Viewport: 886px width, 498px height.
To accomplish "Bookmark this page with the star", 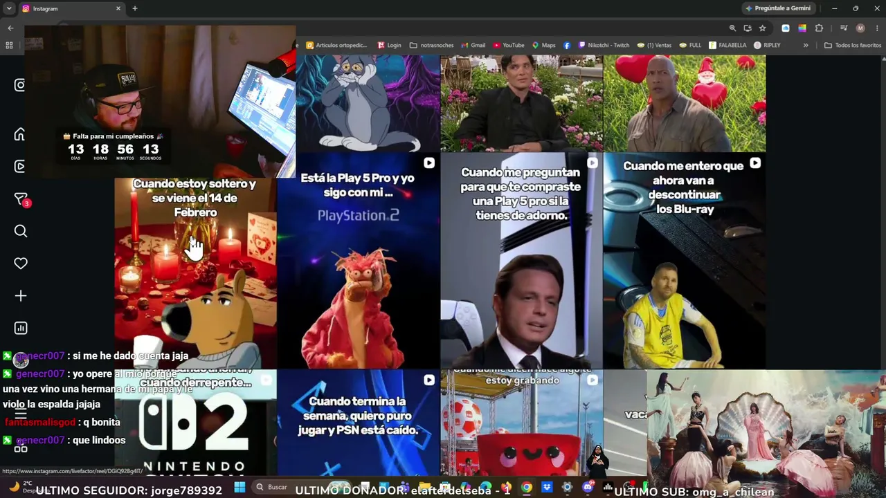I will point(762,28).
